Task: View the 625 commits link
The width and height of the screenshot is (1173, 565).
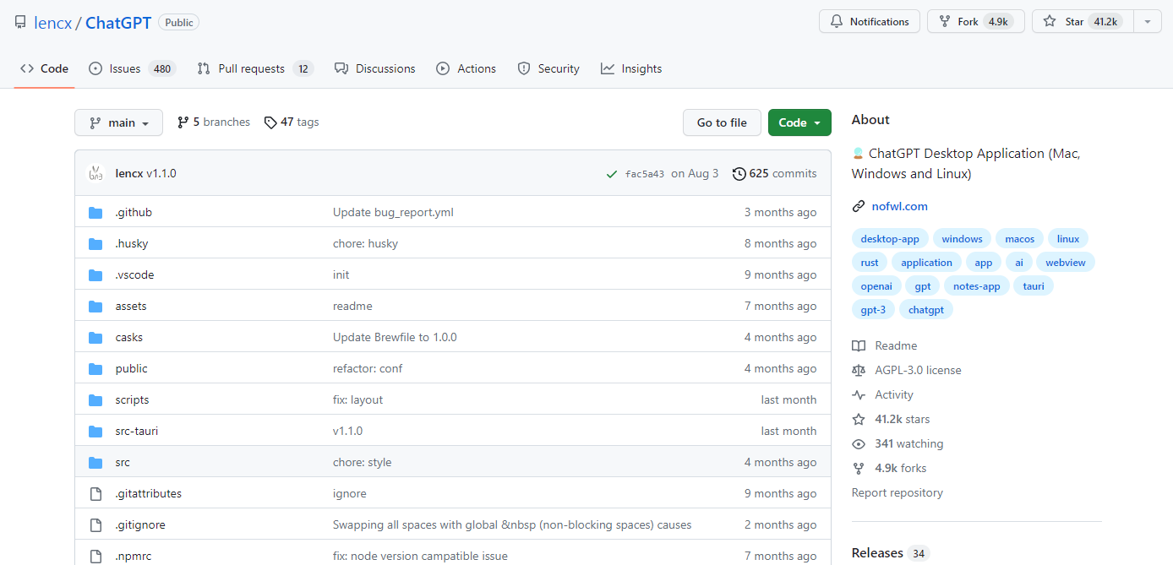Action: pos(775,174)
